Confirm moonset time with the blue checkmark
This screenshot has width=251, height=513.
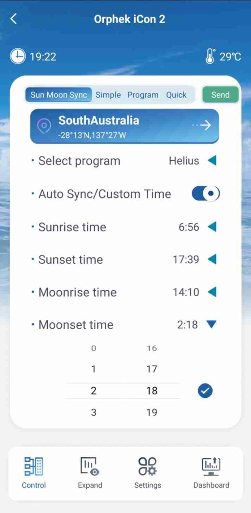(205, 390)
